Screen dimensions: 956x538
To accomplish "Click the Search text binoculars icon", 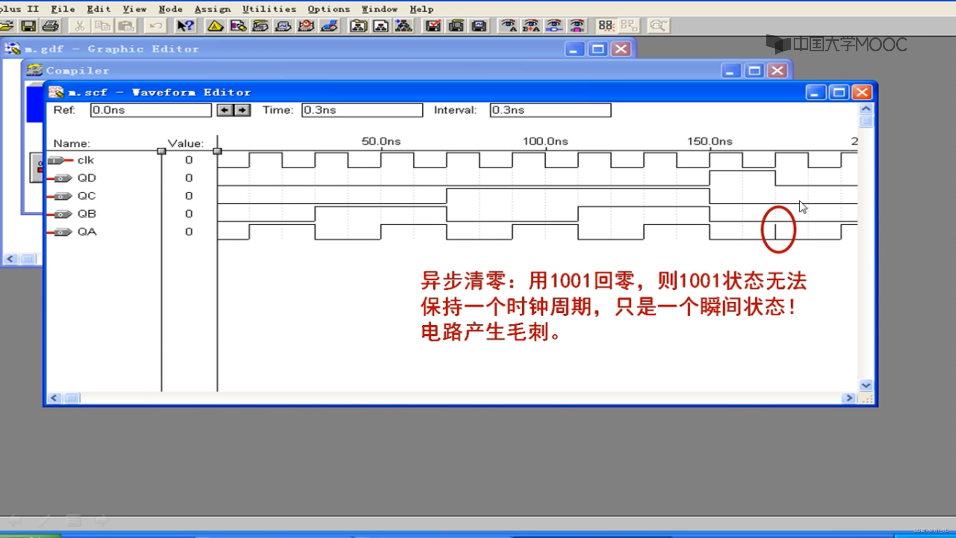I will (508, 26).
